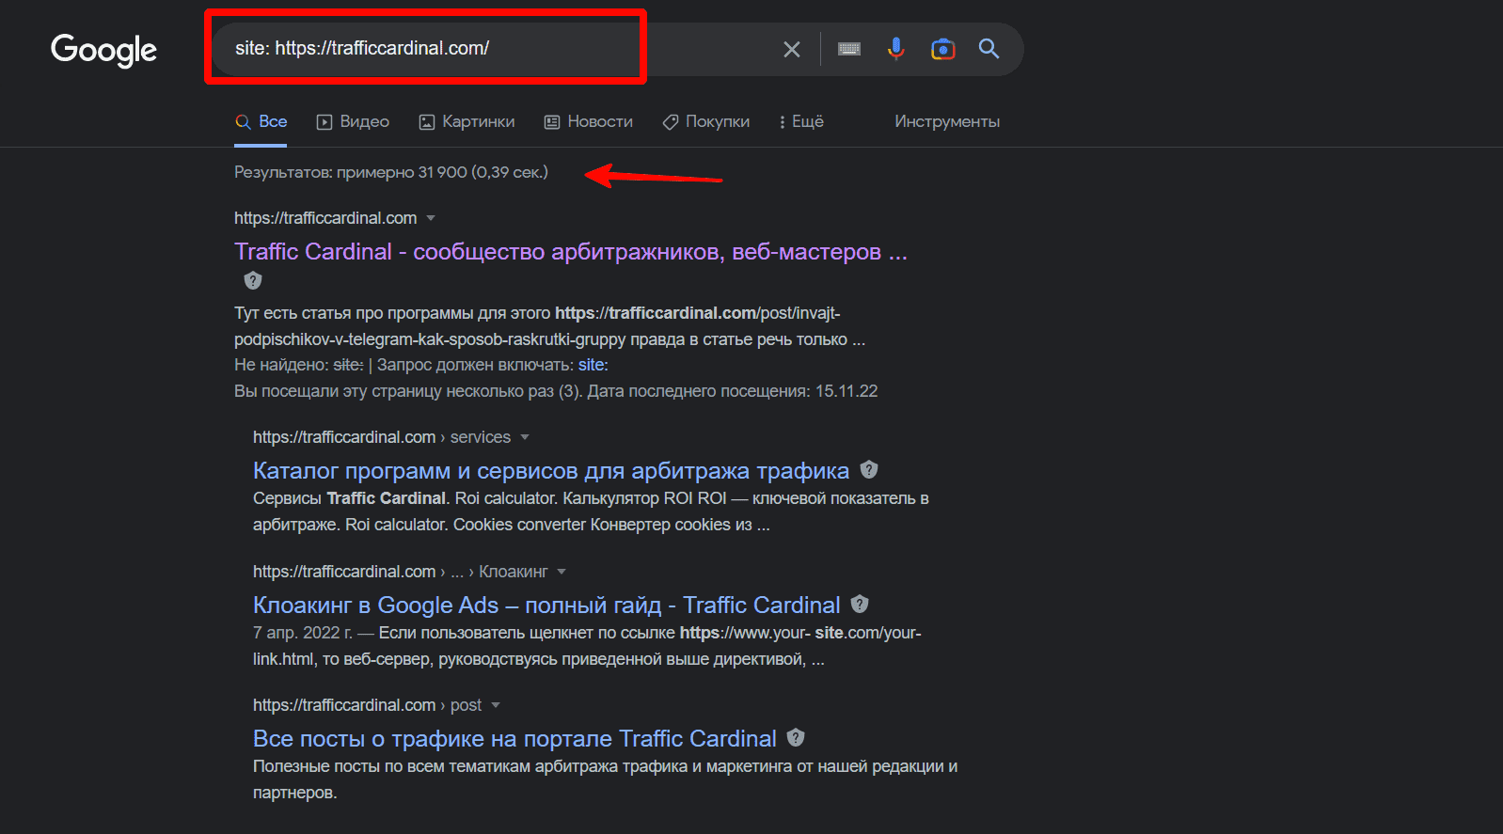The height and width of the screenshot is (834, 1503).
Task: Switch to the Картинки tab
Action: pos(467,122)
